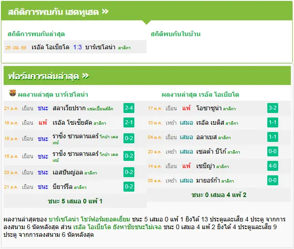Click เสมอ result label in มายอร์ก้า row
The height and width of the screenshot is (249, 294).
[186, 180]
